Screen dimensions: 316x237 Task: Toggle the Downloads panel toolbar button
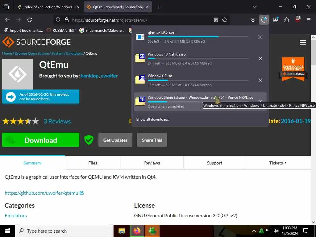[x=264, y=20]
